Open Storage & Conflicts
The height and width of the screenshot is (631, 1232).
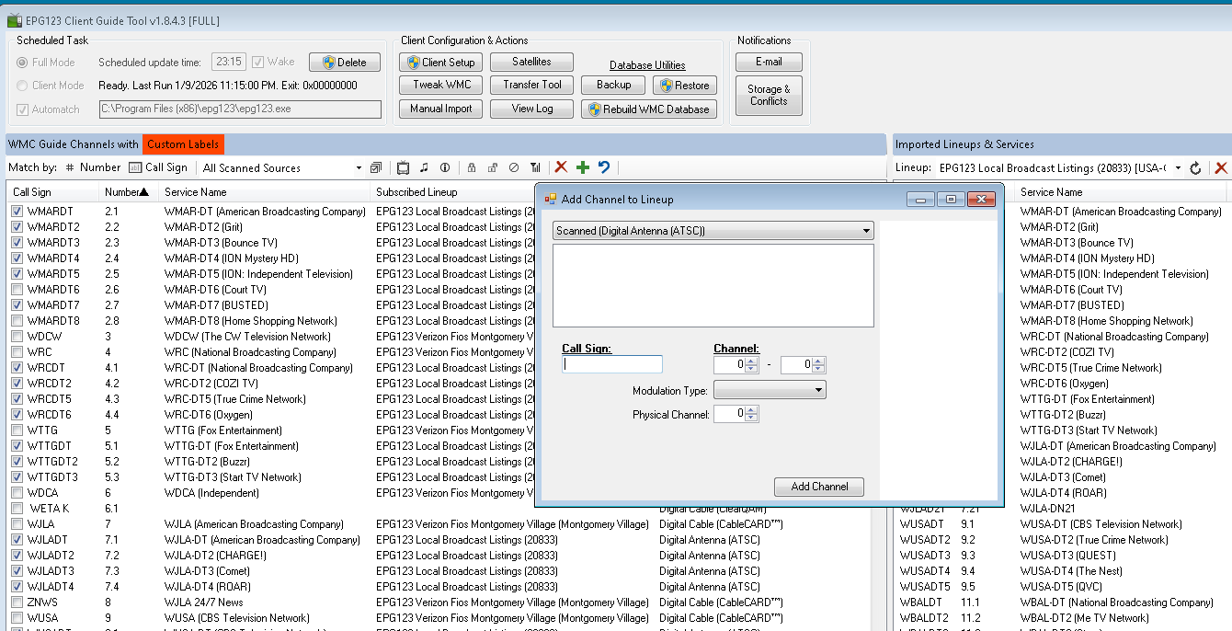tap(769, 96)
